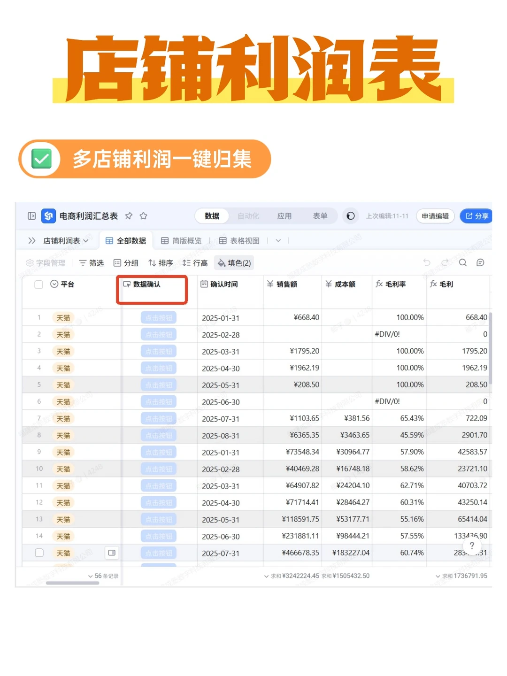Switch to the 表单 tab
The width and height of the screenshot is (507, 676).
[320, 216]
